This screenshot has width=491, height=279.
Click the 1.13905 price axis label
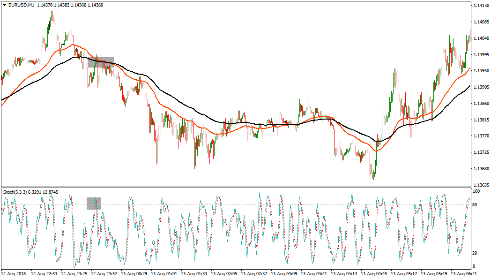[x=481, y=87]
